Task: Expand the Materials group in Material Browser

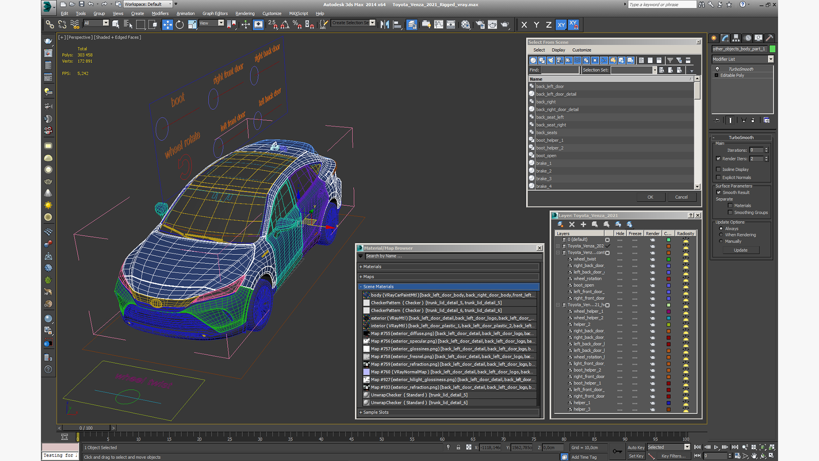Action: (x=448, y=267)
